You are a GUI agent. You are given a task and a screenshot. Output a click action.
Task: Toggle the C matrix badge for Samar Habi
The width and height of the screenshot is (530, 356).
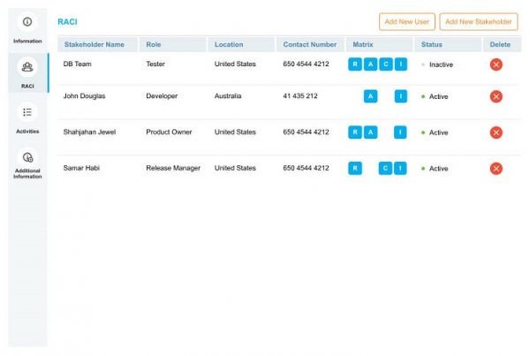[x=385, y=169]
